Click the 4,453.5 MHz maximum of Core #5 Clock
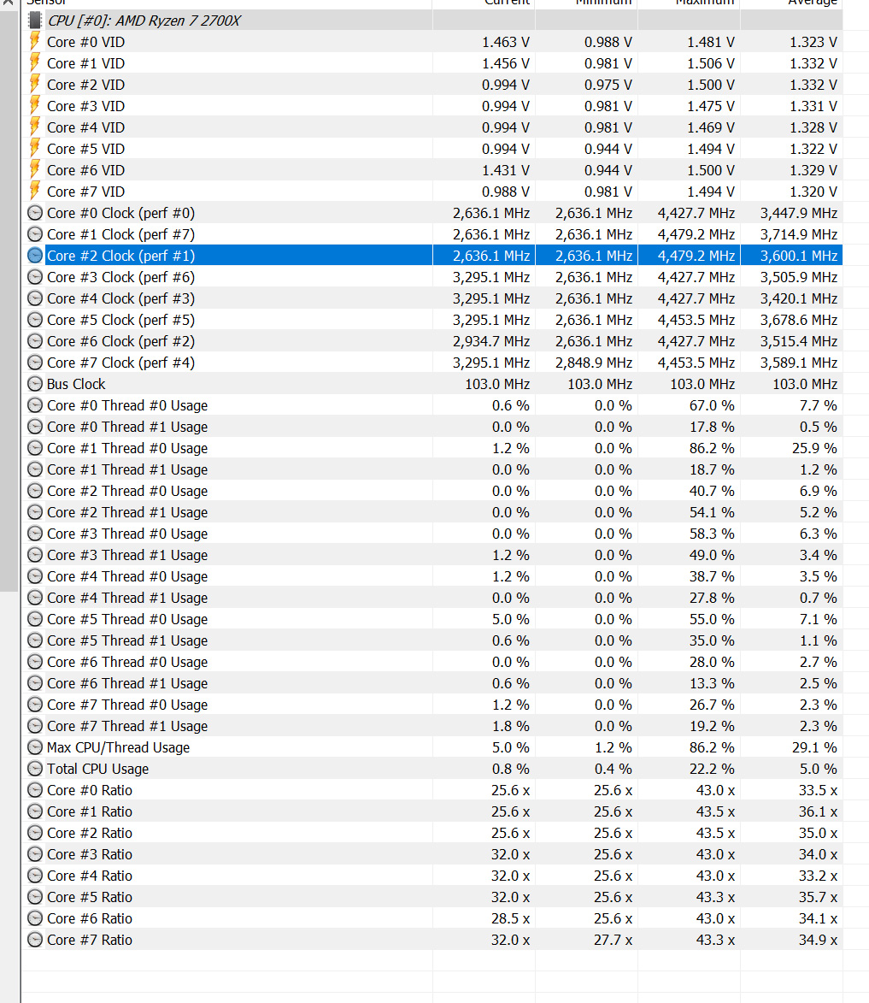The width and height of the screenshot is (869, 1003). click(696, 320)
